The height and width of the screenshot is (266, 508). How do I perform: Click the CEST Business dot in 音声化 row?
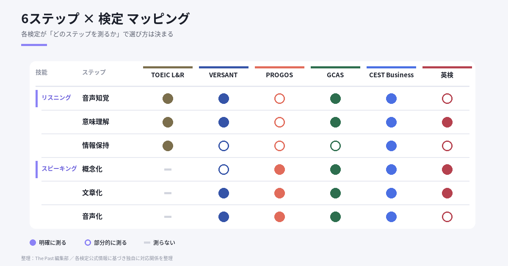click(x=391, y=217)
